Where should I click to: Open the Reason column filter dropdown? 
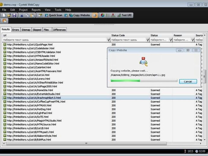[193, 40]
